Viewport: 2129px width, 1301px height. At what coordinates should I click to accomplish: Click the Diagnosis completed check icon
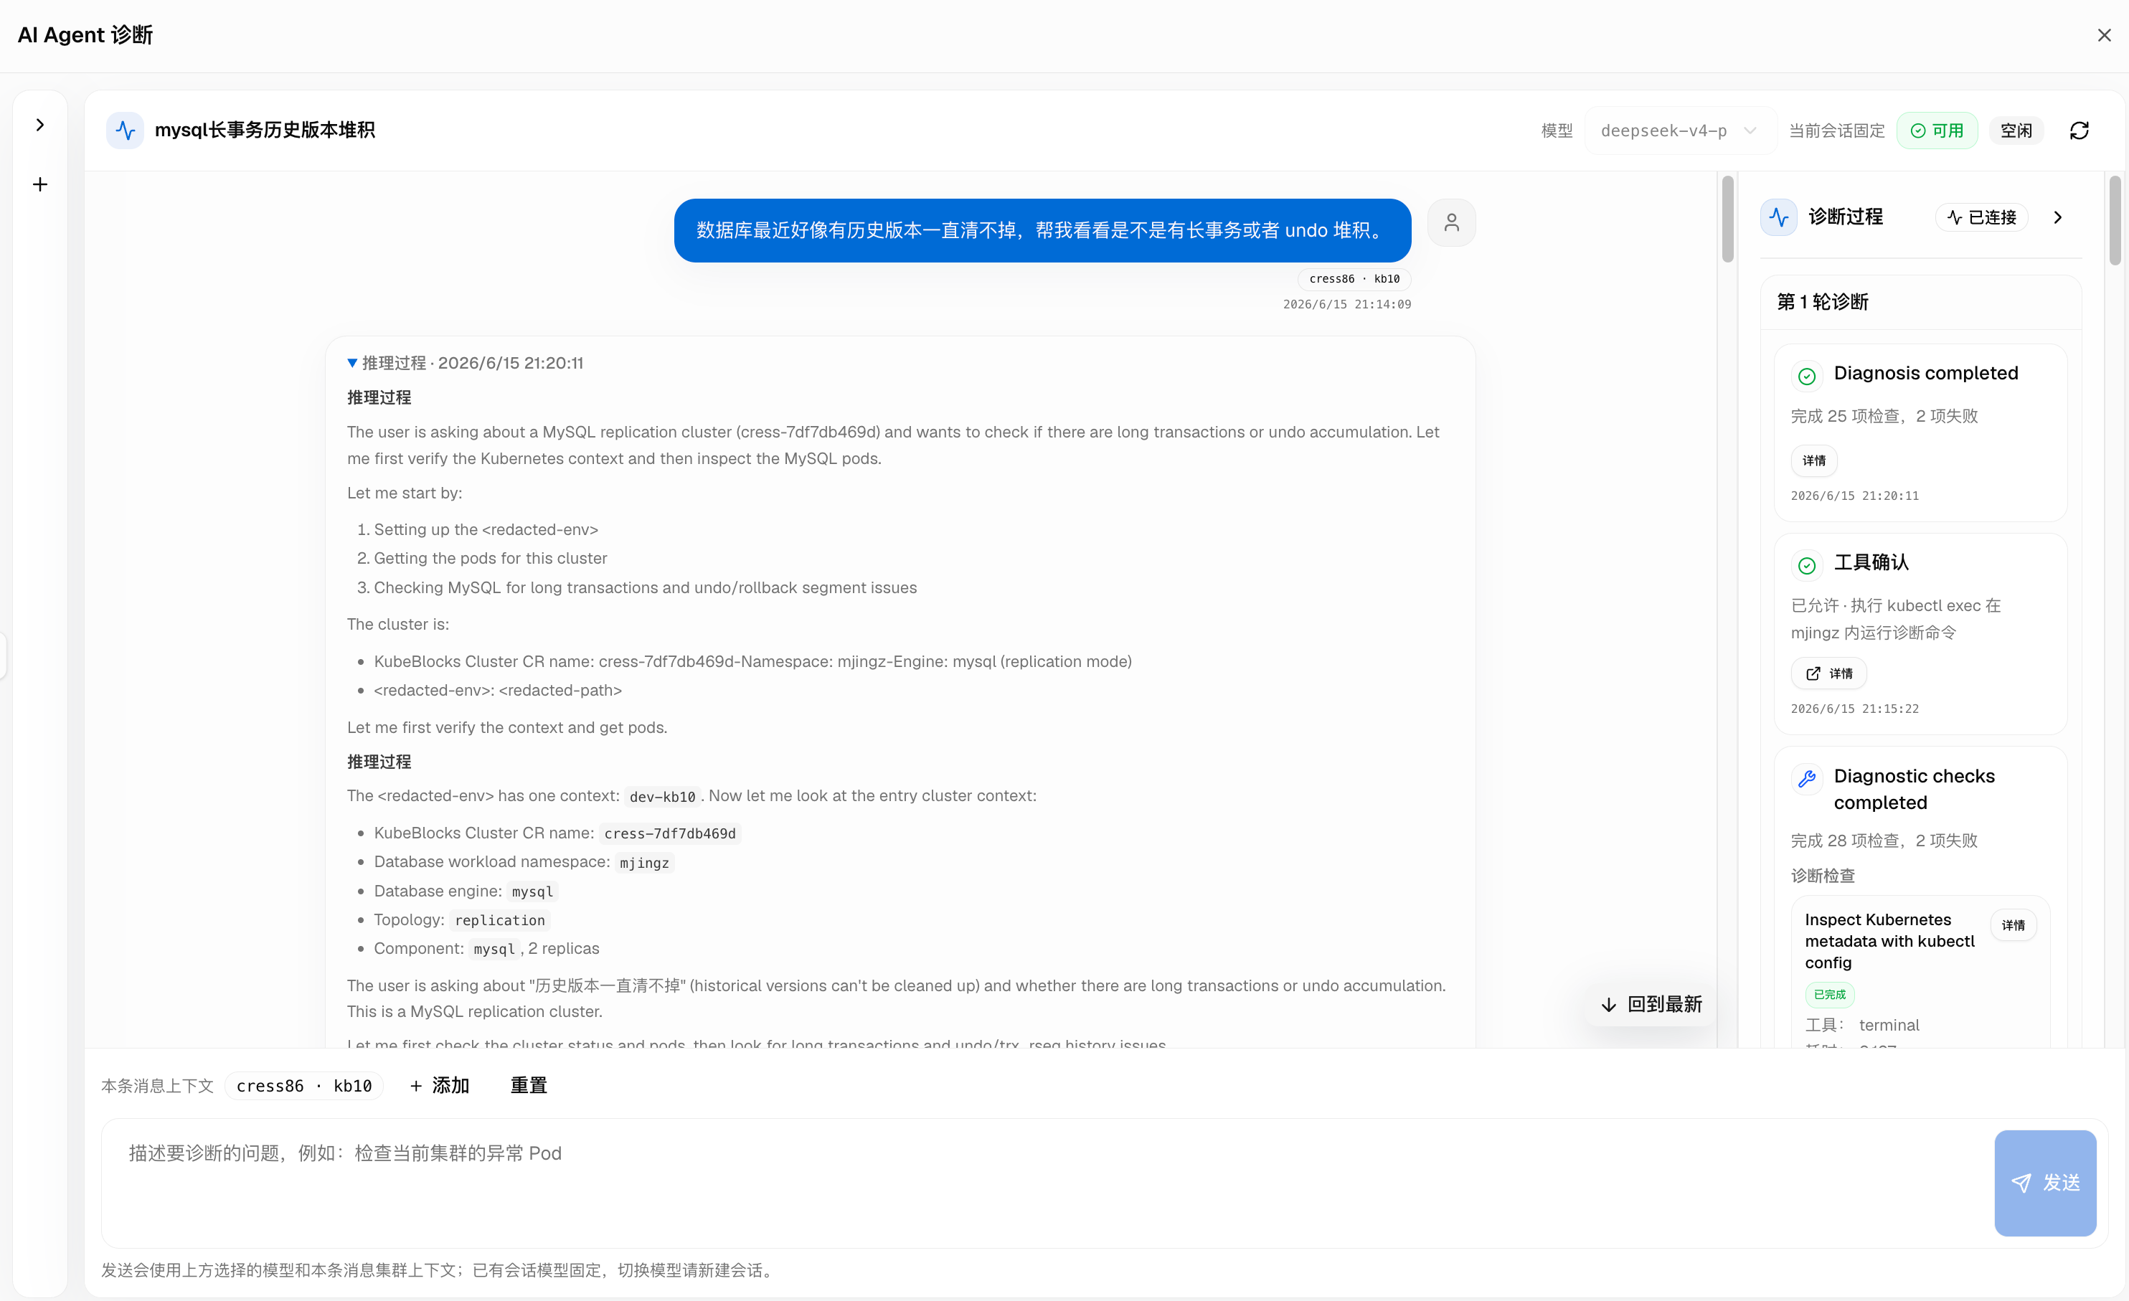click(1806, 377)
